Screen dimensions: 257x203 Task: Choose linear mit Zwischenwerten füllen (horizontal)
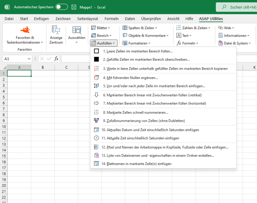tap(163, 103)
